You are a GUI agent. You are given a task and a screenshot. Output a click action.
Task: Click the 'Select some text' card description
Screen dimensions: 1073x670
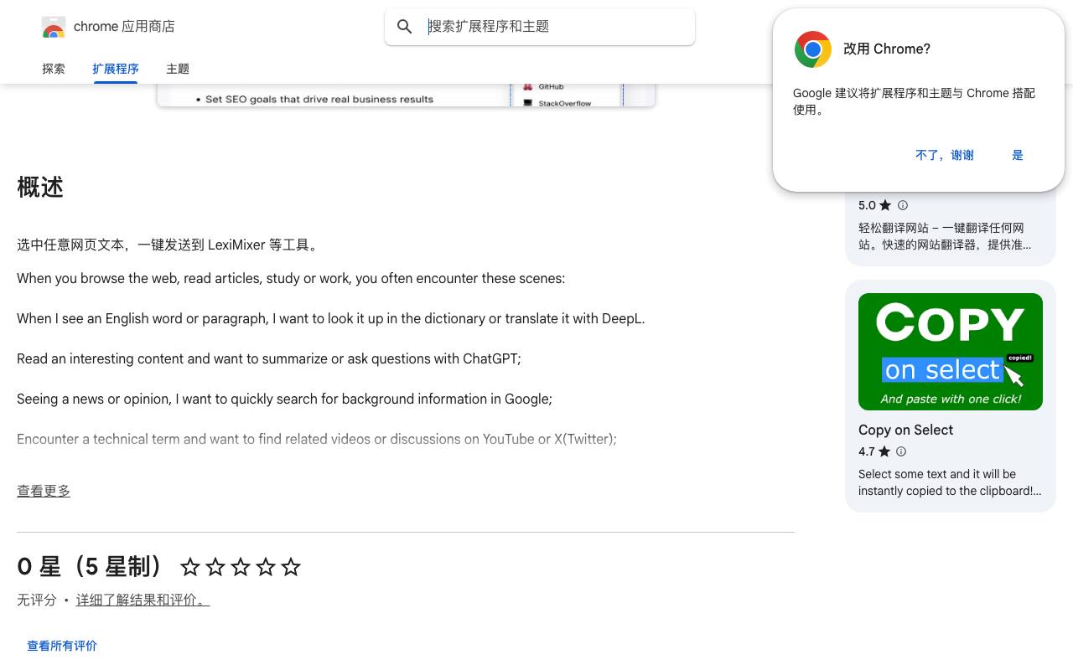click(950, 482)
